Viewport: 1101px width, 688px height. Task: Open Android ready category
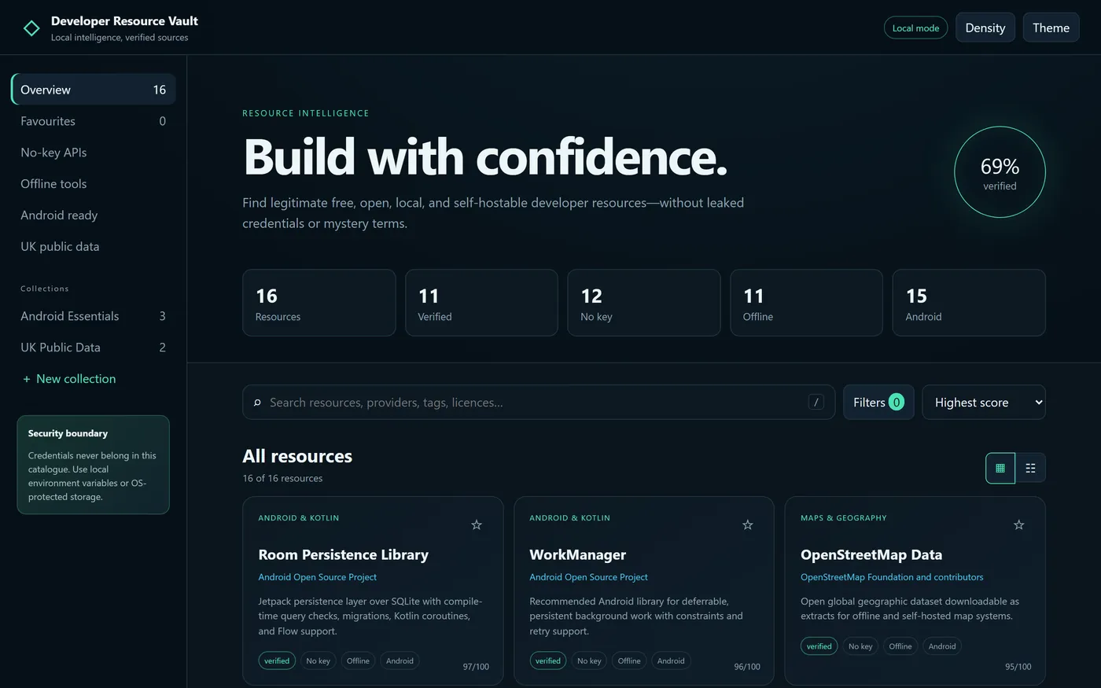[93, 215]
